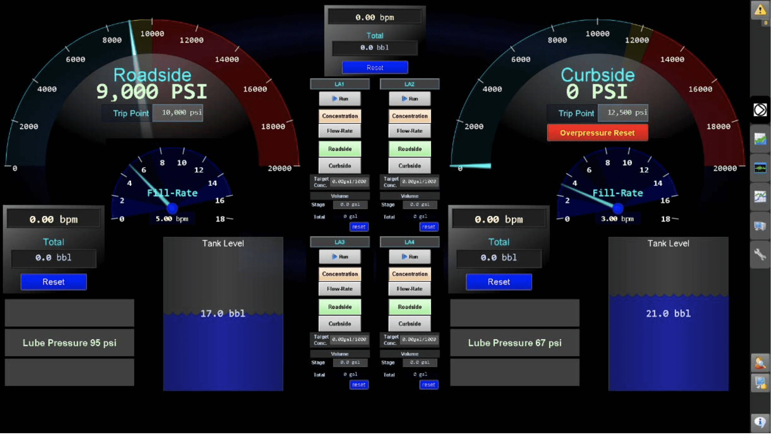The height and width of the screenshot is (436, 771).
Task: Reset the Roadside total bbl
Action: (x=53, y=282)
